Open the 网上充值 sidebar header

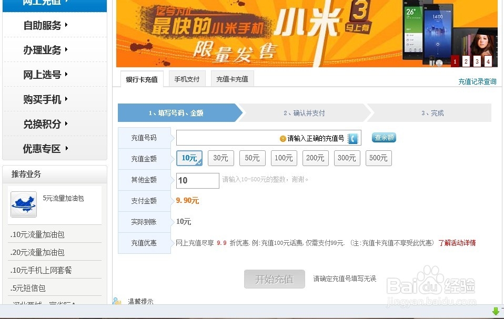point(55,5)
